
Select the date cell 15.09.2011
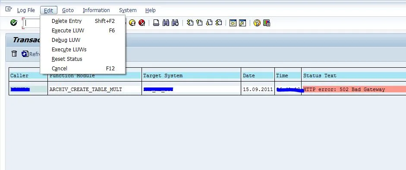[x=258, y=89]
